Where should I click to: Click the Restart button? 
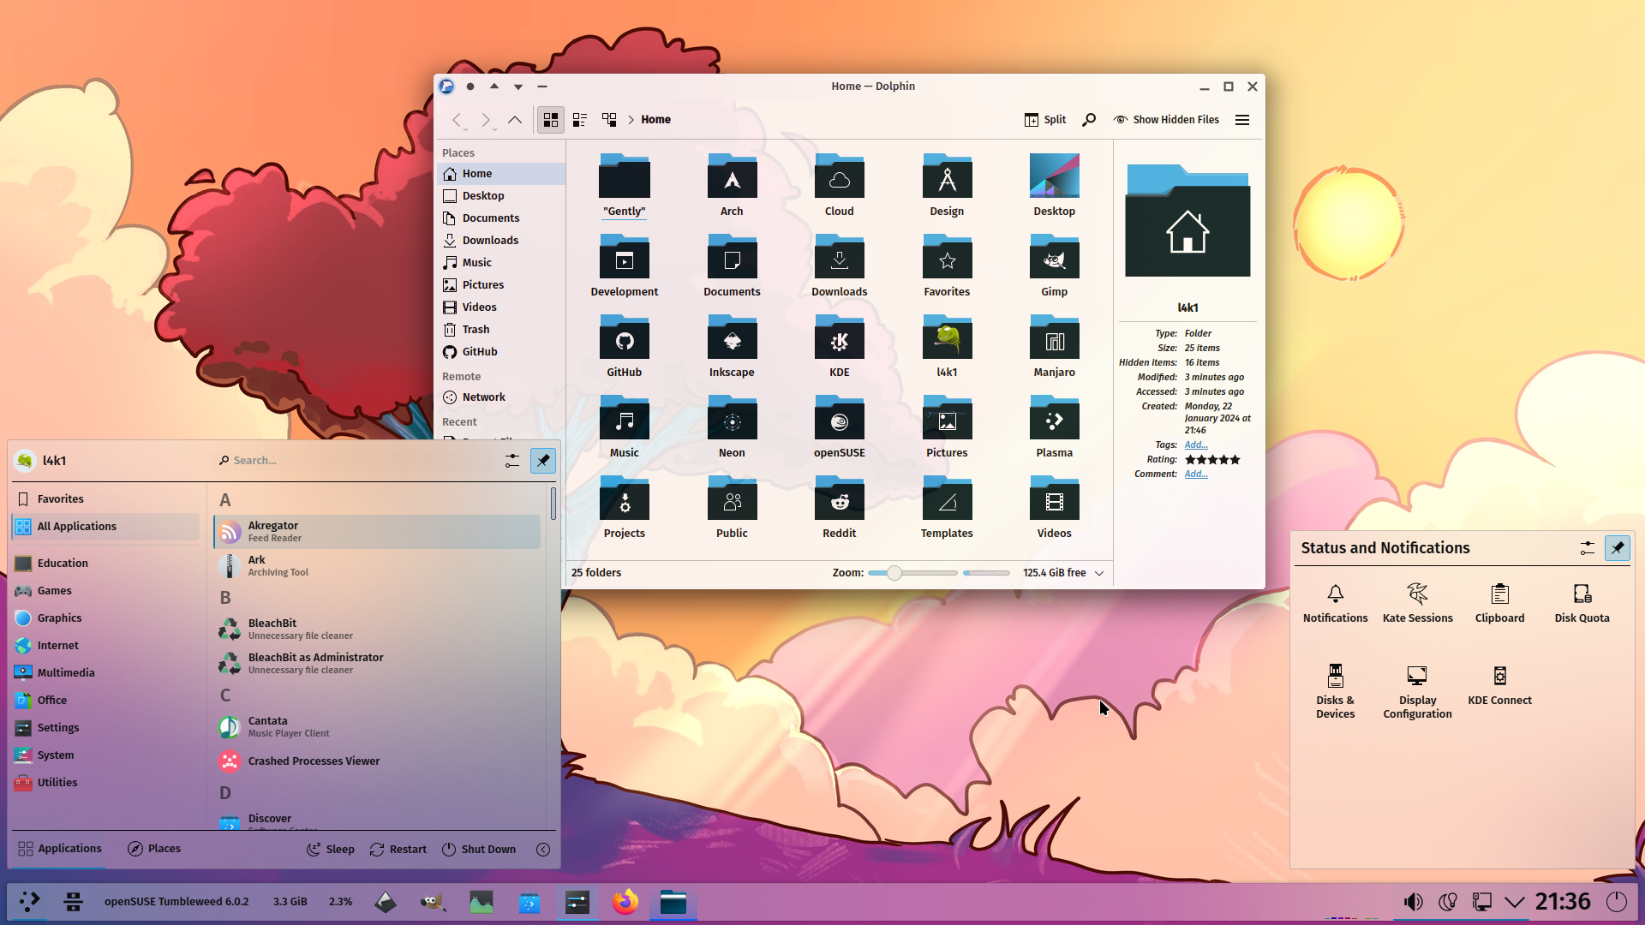[x=398, y=850]
